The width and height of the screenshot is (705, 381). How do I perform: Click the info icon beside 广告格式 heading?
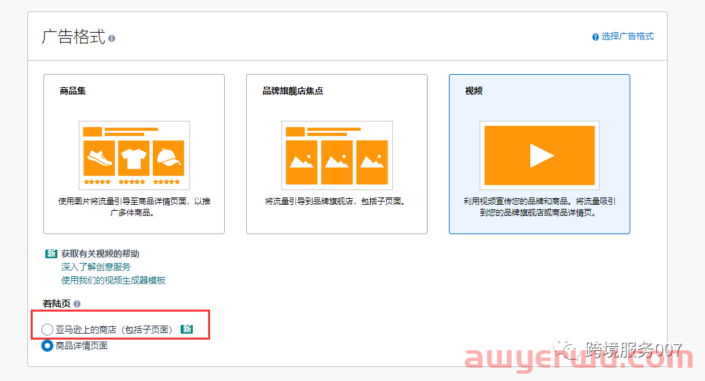coord(111,39)
